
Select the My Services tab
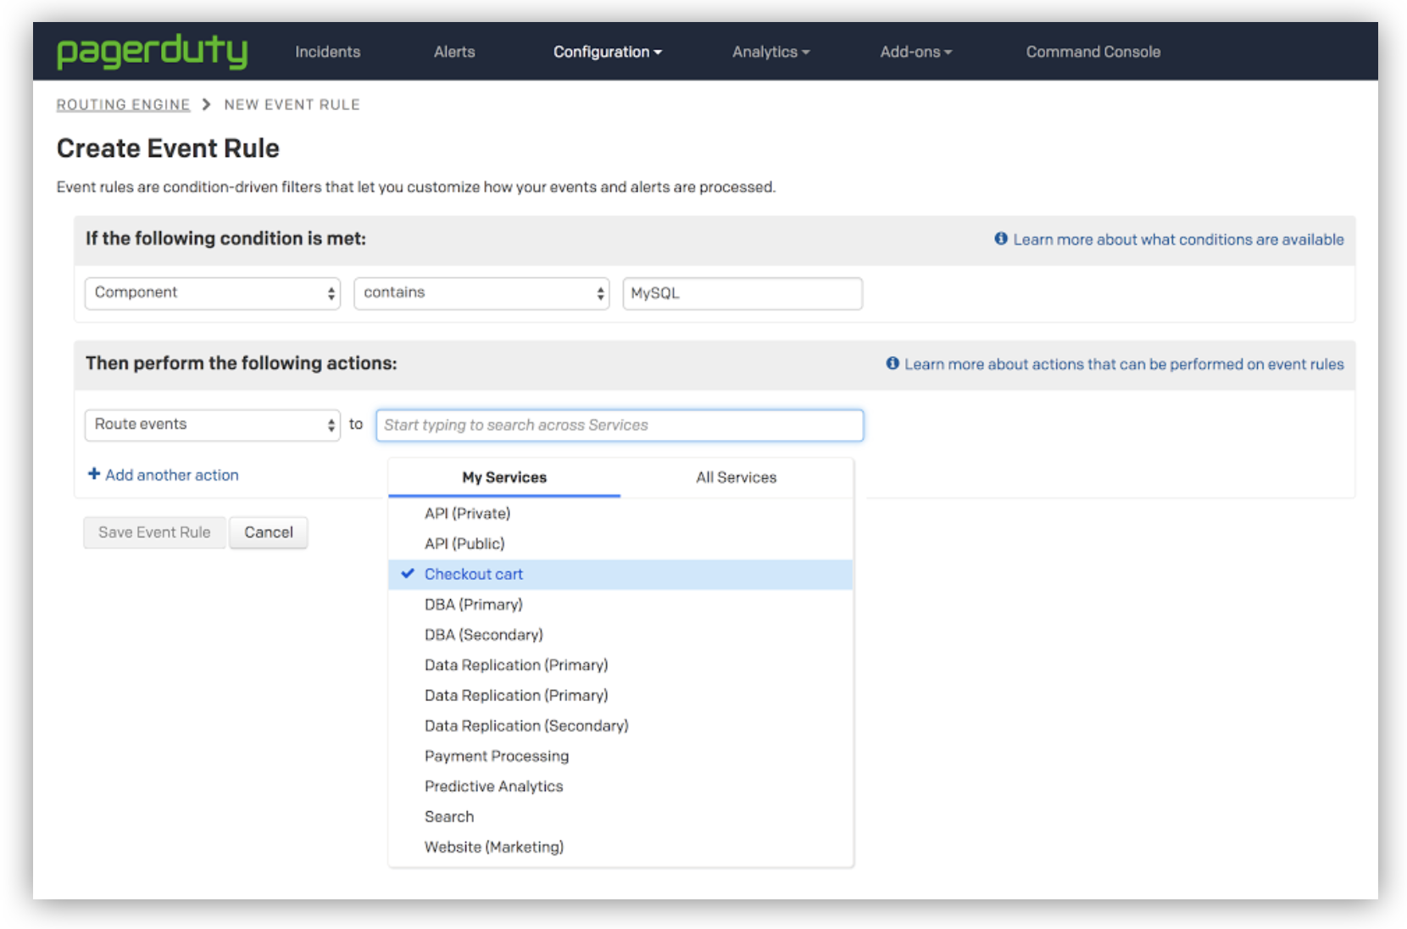click(x=504, y=477)
